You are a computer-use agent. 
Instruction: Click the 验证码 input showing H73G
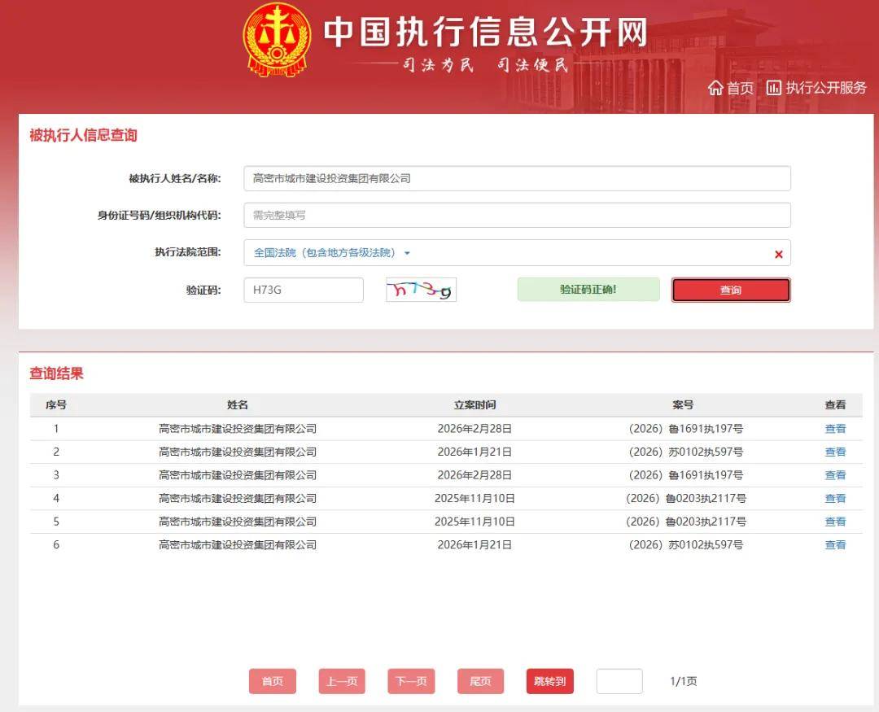pyautogui.click(x=304, y=289)
